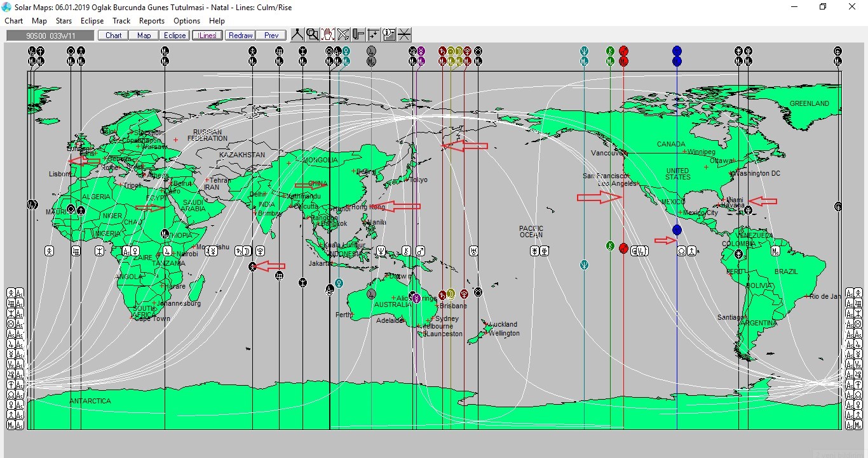Open the Stars menu
This screenshot has width=868, height=458.
(x=64, y=21)
